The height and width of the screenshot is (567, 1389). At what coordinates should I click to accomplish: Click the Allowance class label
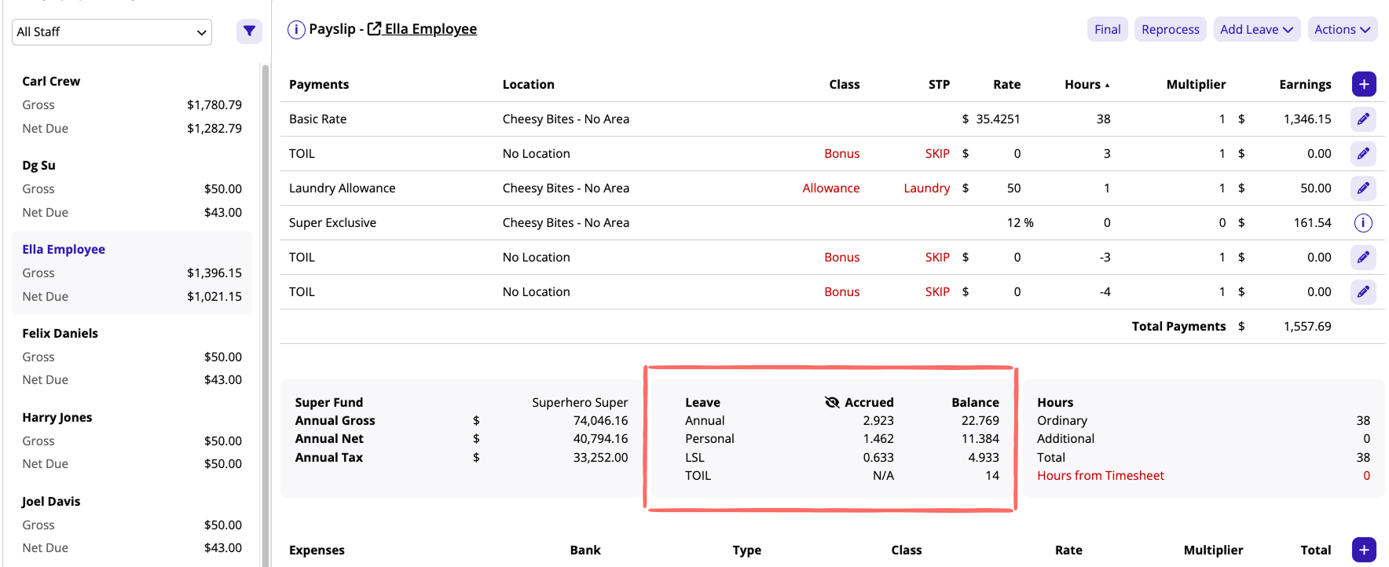pos(830,188)
